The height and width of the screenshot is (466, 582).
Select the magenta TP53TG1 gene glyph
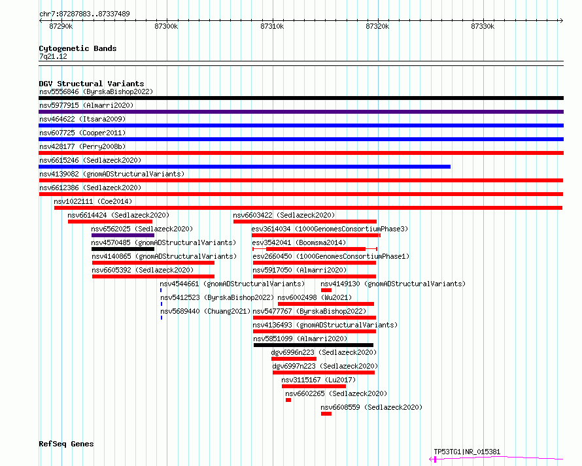tap(496, 459)
